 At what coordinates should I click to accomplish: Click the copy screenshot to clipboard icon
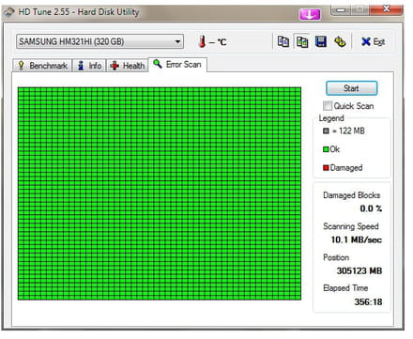point(302,41)
